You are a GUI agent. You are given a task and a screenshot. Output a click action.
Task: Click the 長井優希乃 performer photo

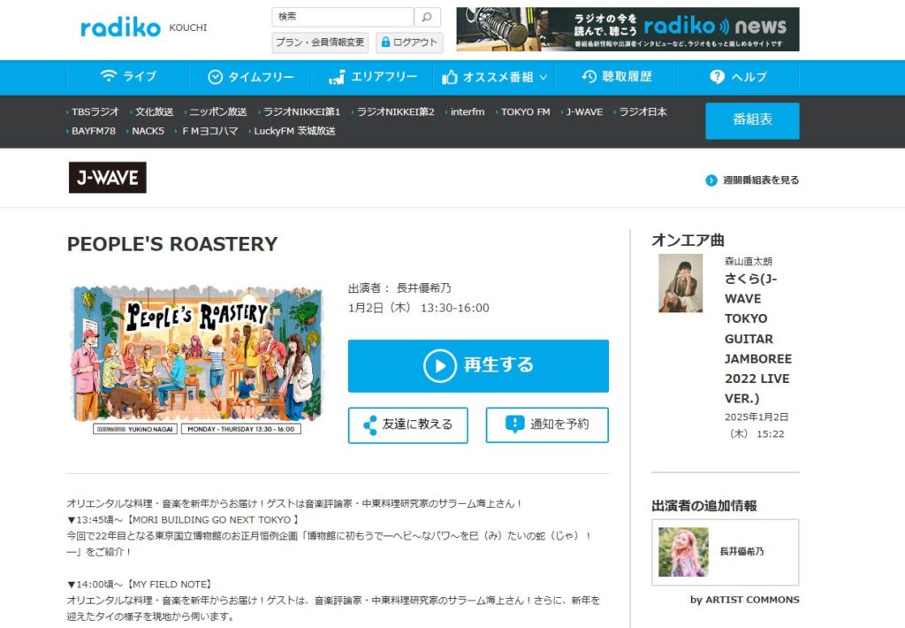(x=683, y=552)
